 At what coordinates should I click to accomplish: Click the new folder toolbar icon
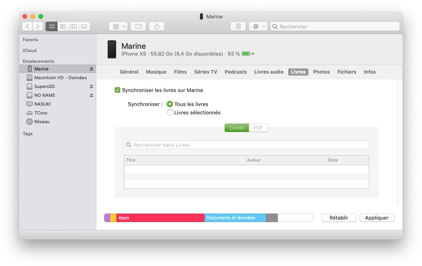click(138, 27)
